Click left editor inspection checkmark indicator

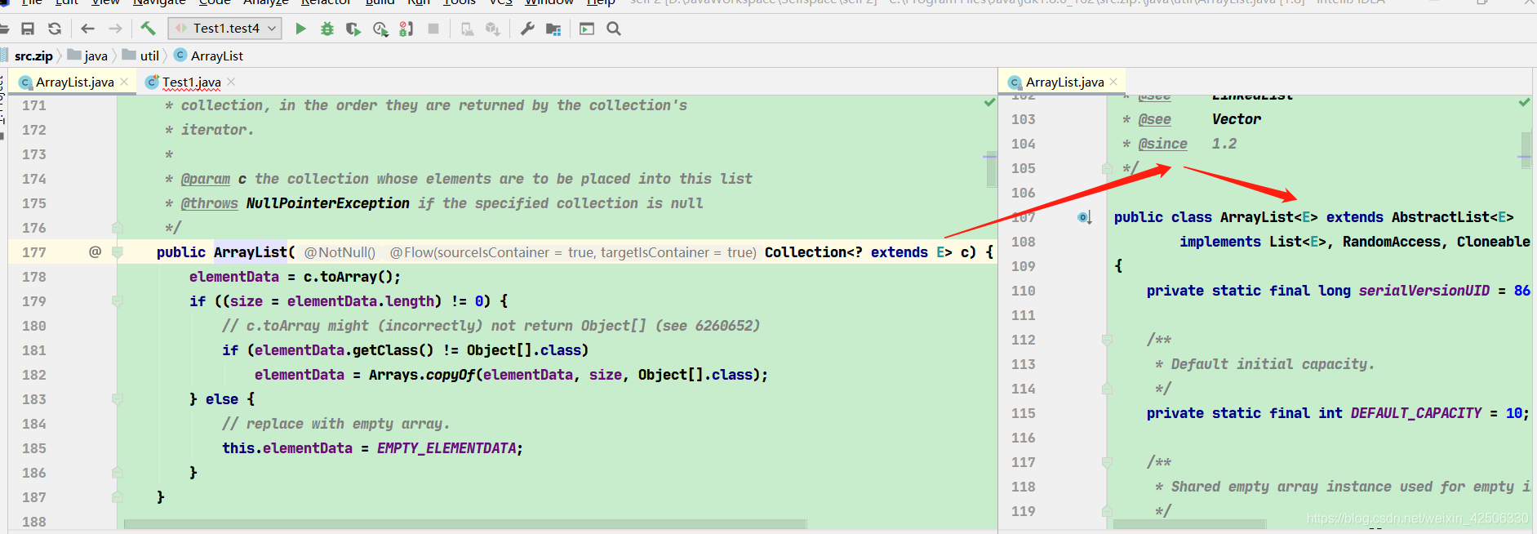(x=989, y=103)
